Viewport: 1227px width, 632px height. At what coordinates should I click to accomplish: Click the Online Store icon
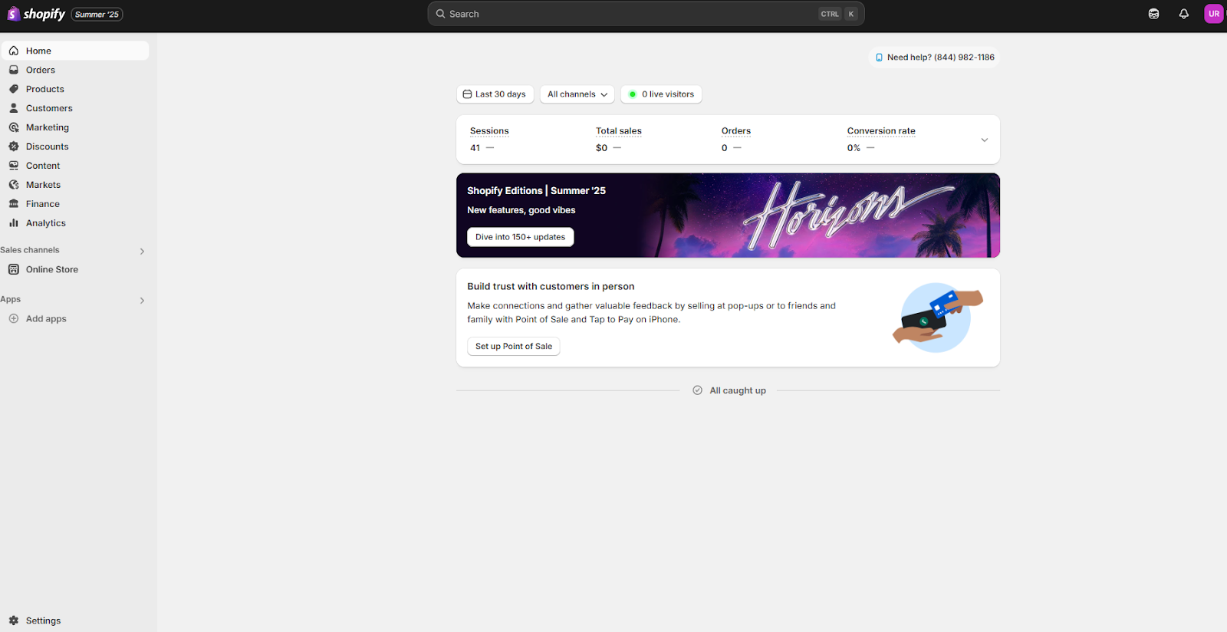pos(14,269)
